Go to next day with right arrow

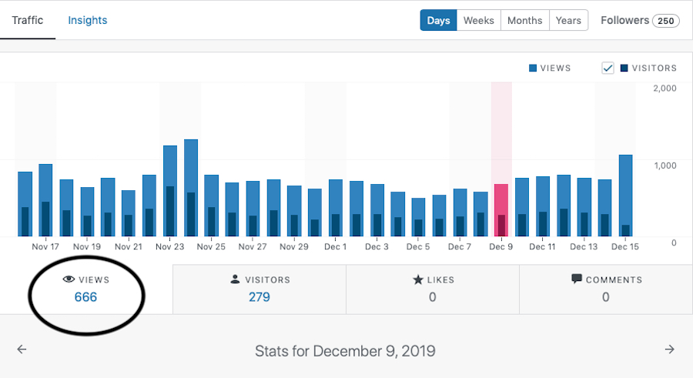click(x=670, y=350)
